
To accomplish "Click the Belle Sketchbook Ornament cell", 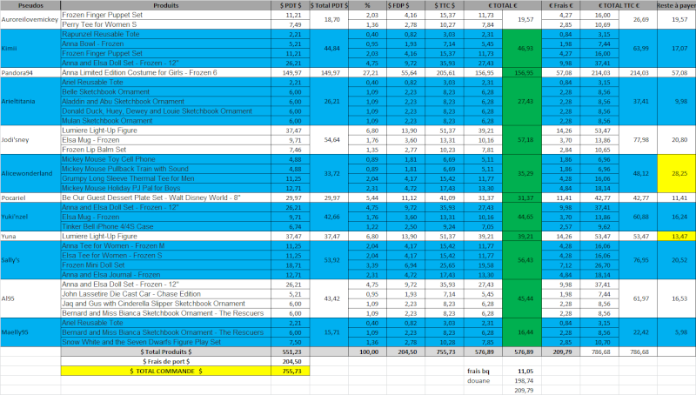I will (x=165, y=92).
